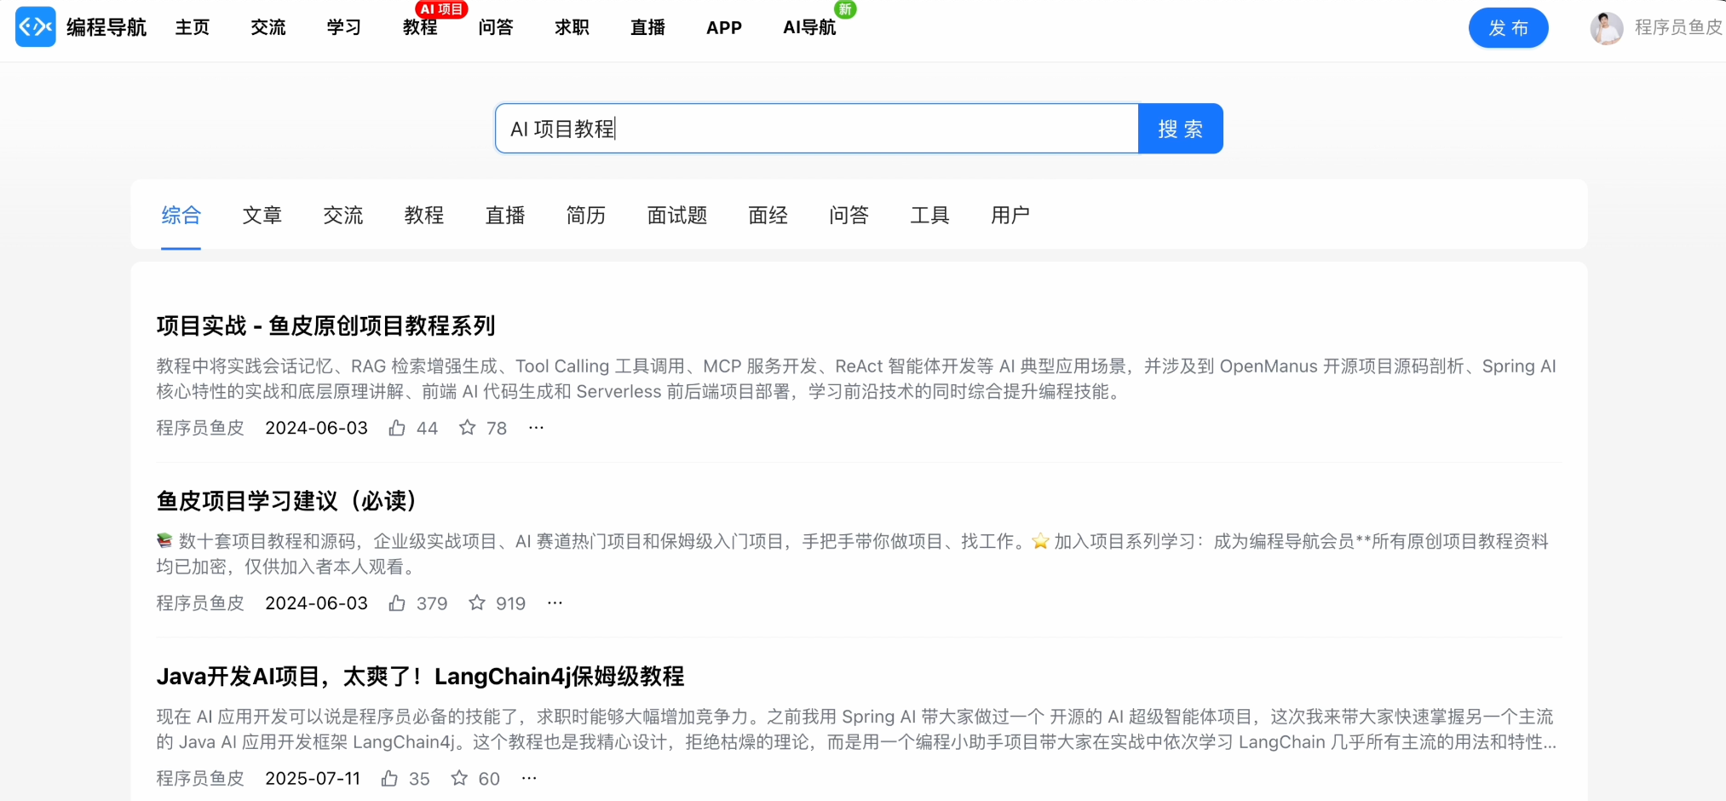Favorite the 鱼皮项目学习建议 post
Image resolution: width=1726 pixels, height=801 pixels.
tap(477, 603)
